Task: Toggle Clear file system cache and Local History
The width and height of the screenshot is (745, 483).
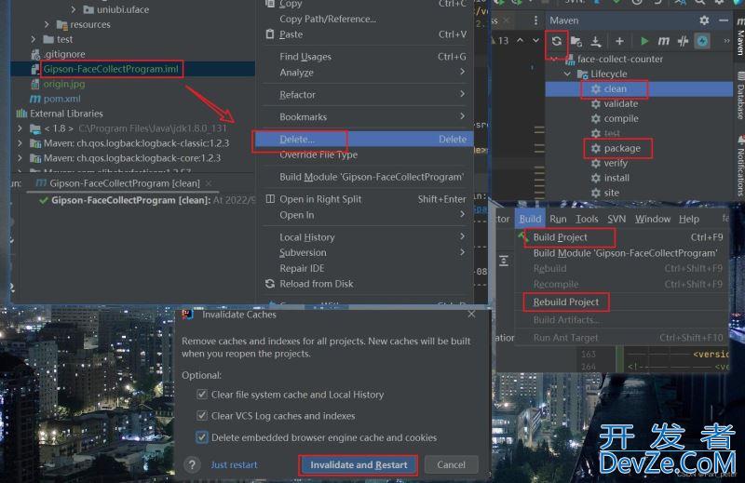Action: tap(202, 395)
